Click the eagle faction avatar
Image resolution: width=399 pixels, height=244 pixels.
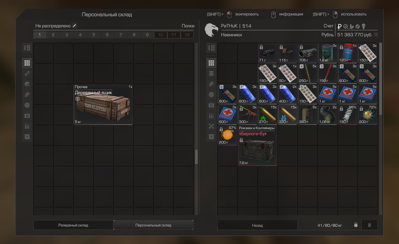coord(211,30)
